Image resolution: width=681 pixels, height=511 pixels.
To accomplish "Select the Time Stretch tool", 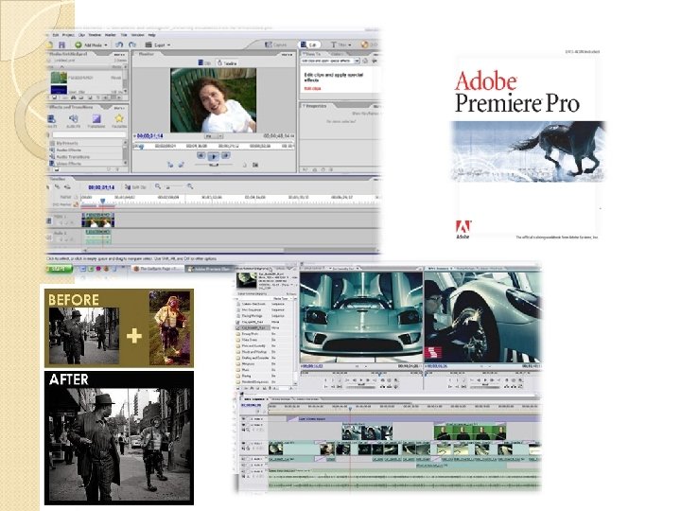I will pyautogui.click(x=67, y=186).
